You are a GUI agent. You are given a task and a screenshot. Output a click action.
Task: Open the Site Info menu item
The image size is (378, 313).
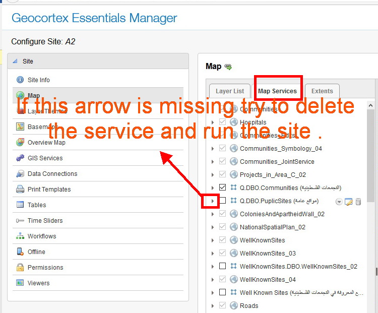[98, 80]
